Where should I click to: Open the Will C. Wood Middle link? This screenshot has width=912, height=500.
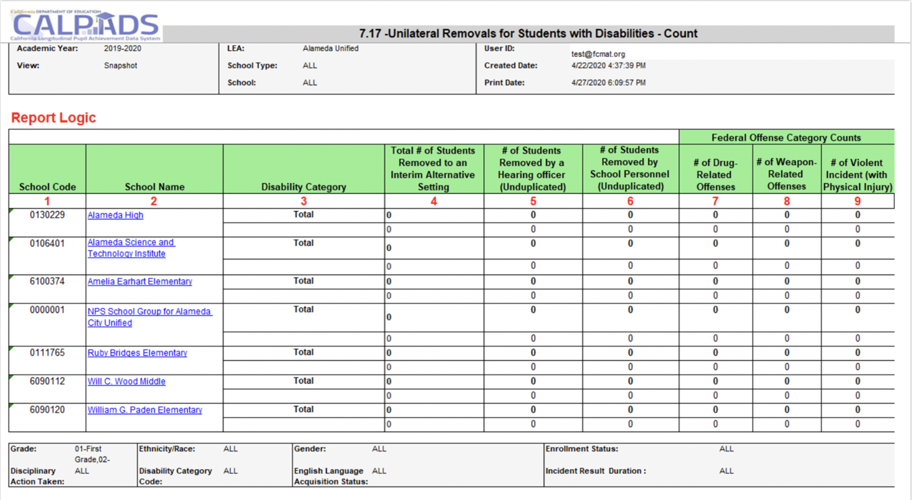point(127,381)
